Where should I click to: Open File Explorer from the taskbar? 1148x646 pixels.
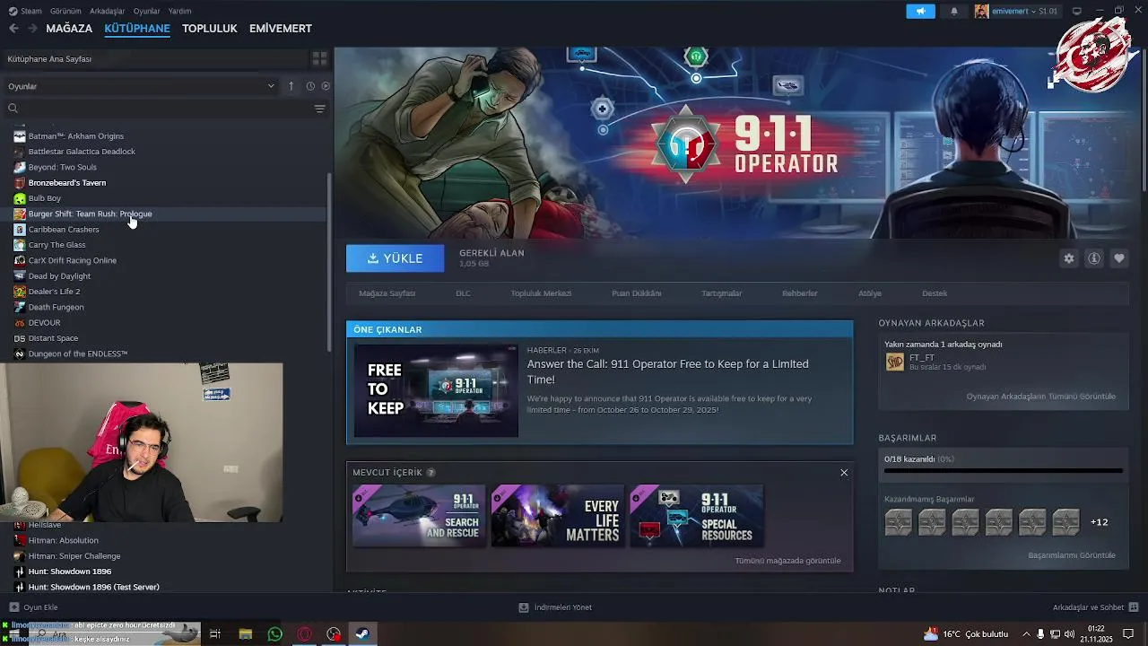pyautogui.click(x=245, y=634)
